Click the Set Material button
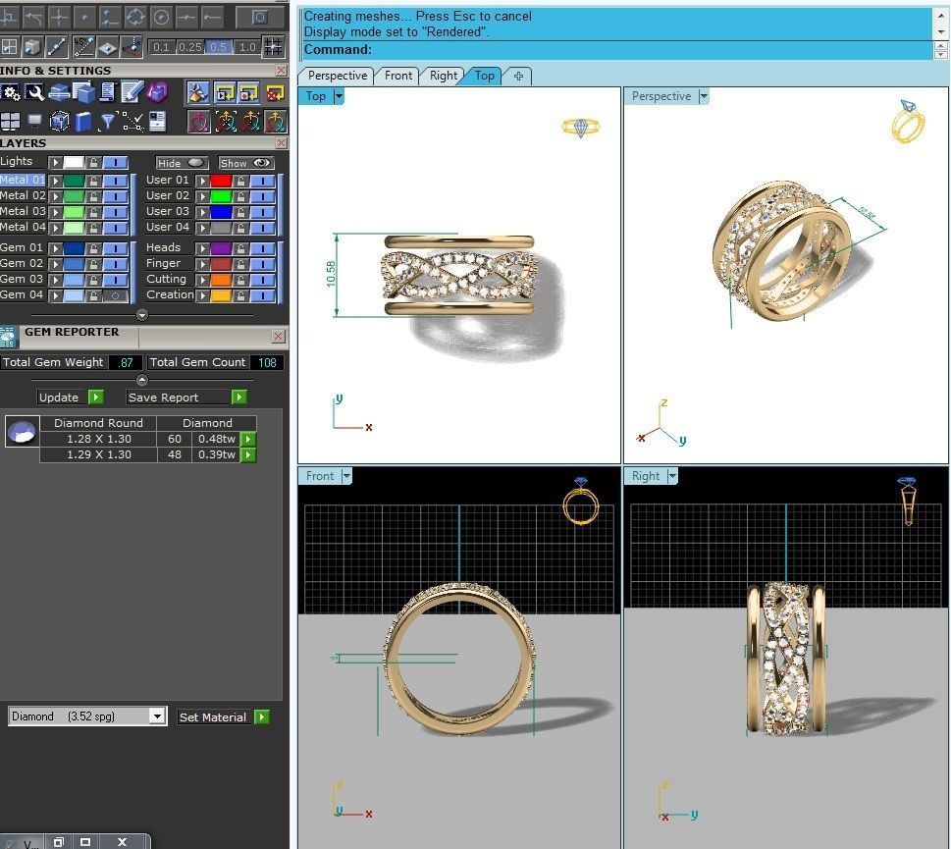This screenshot has width=951, height=849. coord(223,716)
